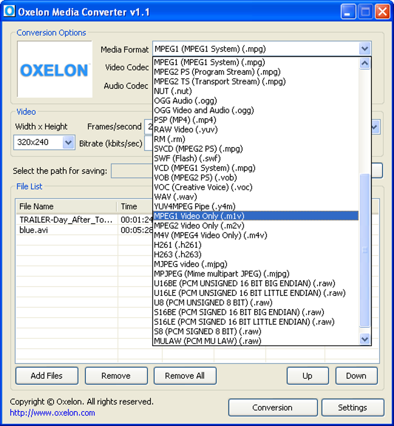Image resolution: width=394 pixels, height=426 pixels.
Task: Pick M4V (MPEG4 Video Only) (.m4v)
Action: coord(256,235)
